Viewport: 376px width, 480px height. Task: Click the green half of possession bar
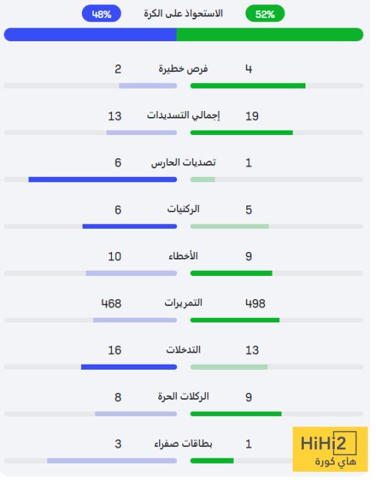coord(269,34)
